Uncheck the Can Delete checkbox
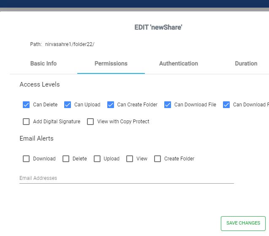 point(26,105)
